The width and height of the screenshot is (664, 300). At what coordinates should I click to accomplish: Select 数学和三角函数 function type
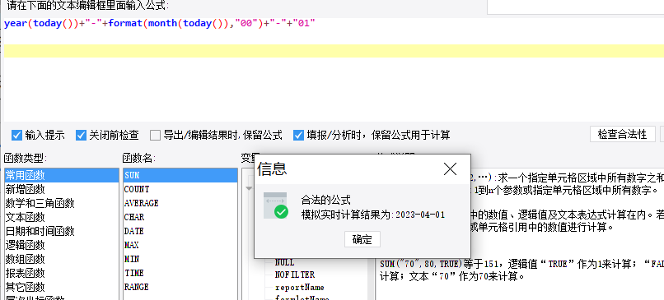click(x=62, y=203)
